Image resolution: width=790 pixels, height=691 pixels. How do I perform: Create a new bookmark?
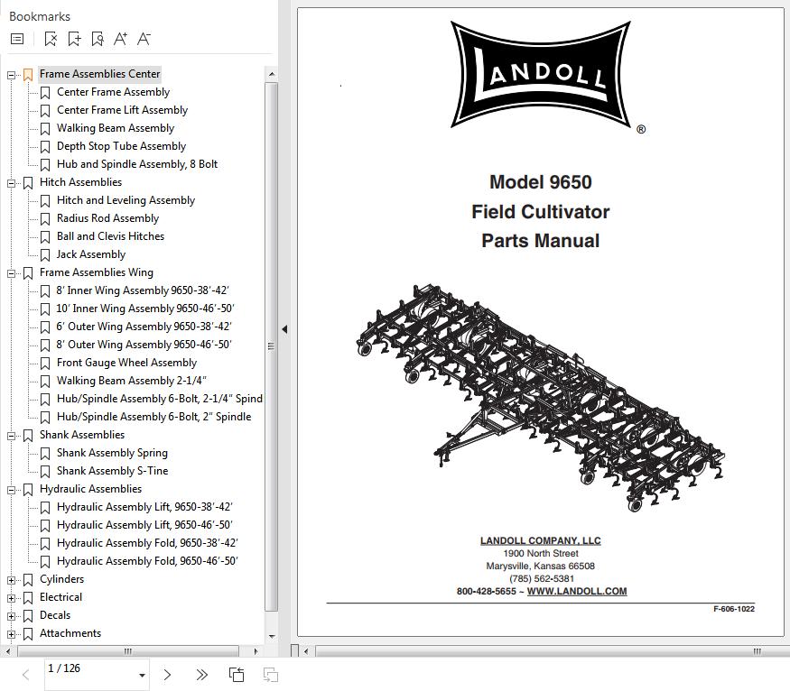[75, 40]
